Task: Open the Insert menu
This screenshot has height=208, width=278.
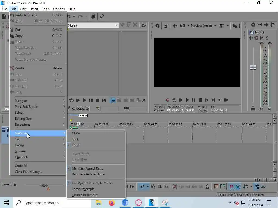Action: (x=34, y=9)
